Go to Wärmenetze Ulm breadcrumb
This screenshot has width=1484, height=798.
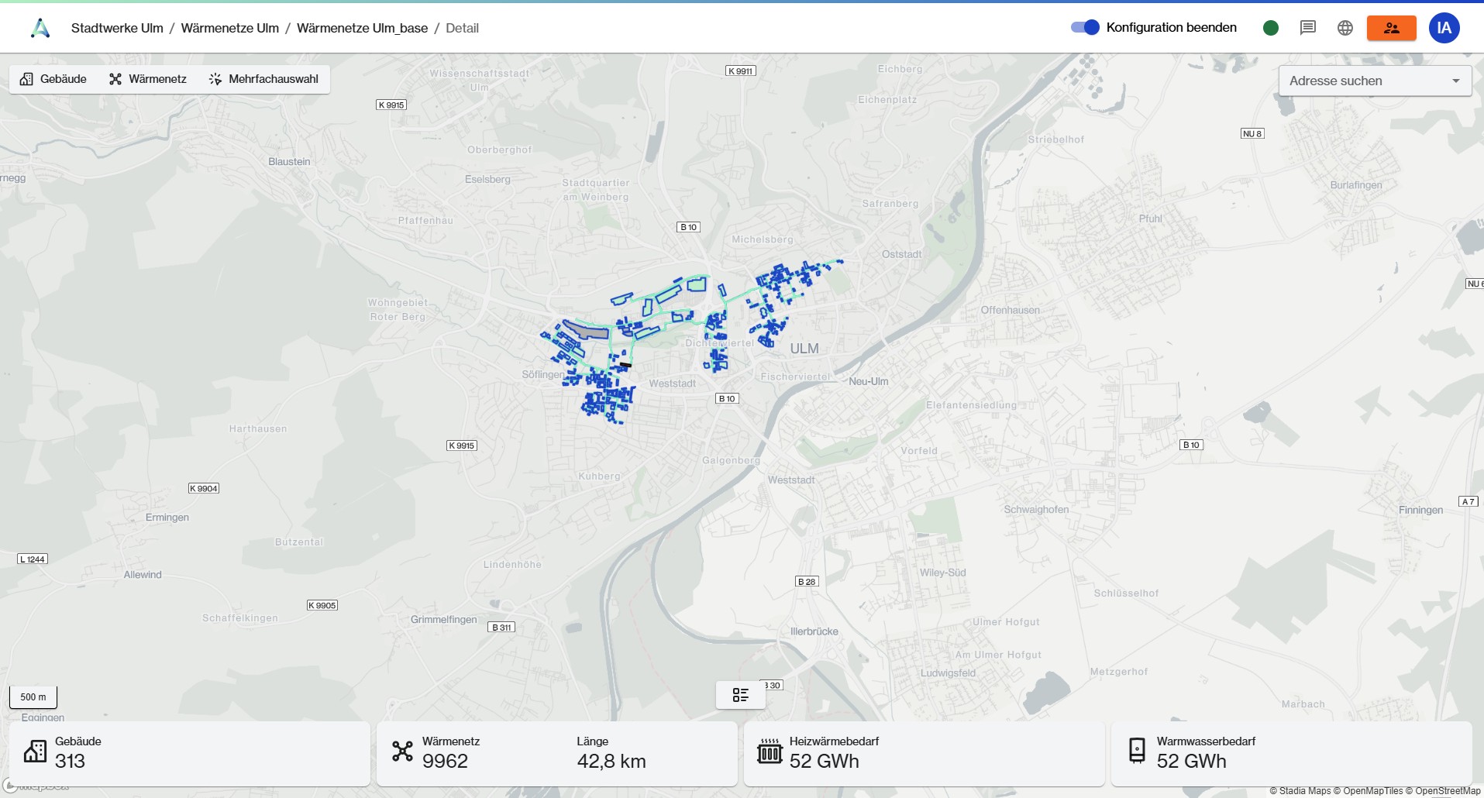point(229,28)
